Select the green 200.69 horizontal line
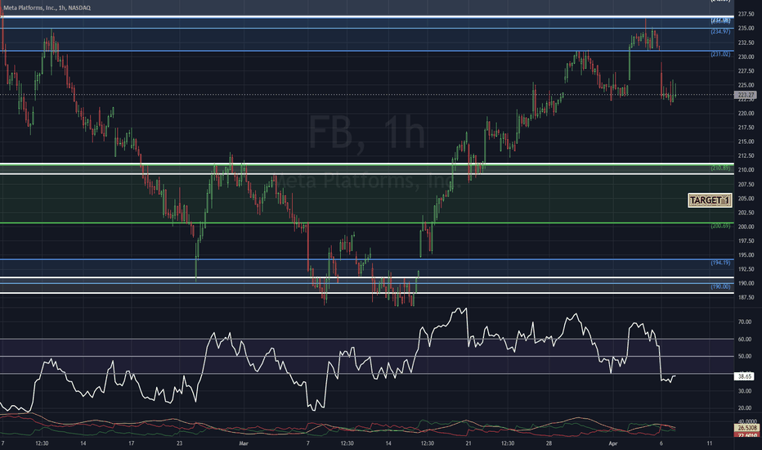The width and height of the screenshot is (762, 450). [367, 223]
